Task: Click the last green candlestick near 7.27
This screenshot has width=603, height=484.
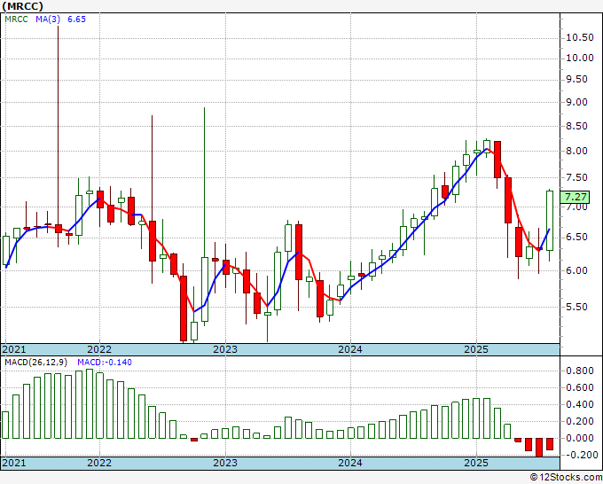Action: tap(550, 221)
